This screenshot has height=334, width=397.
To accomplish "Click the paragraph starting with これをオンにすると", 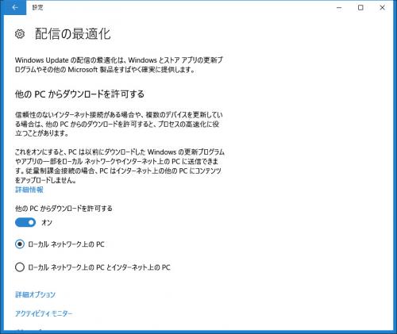I will pos(120,166).
